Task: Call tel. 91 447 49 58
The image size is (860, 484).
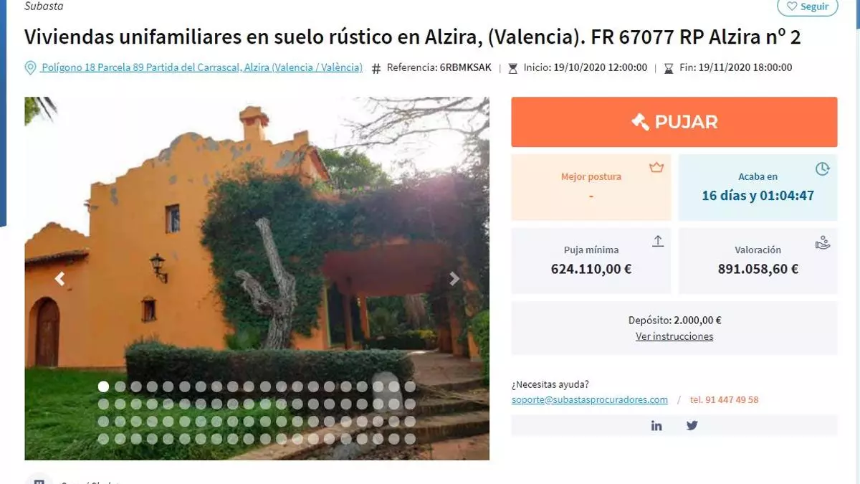Action: coord(724,399)
